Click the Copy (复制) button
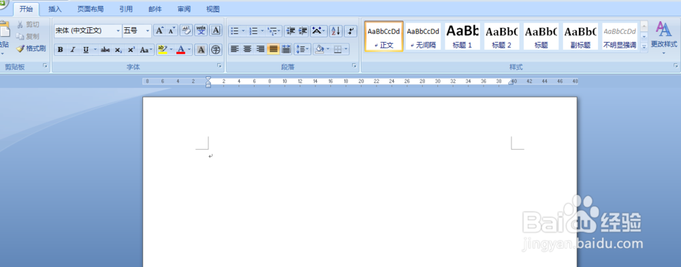This screenshot has height=267, width=681. (28, 37)
